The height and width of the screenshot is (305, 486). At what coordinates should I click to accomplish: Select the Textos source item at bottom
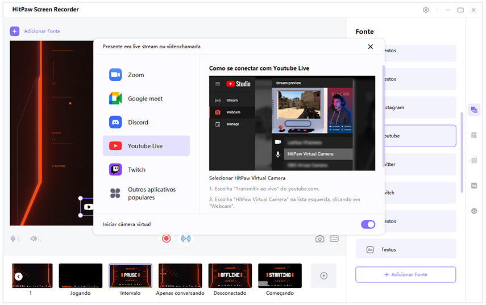[406, 249]
